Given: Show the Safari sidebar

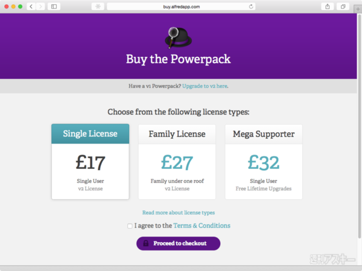Looking at the screenshot, I should coord(54,6).
